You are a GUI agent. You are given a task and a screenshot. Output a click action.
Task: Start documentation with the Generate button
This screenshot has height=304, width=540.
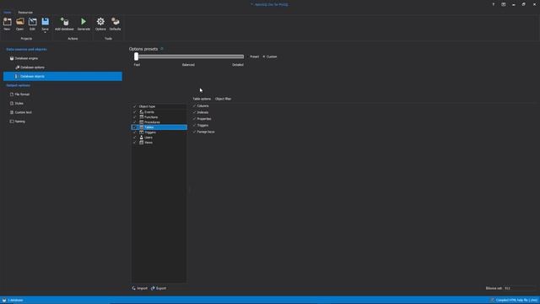84,24
